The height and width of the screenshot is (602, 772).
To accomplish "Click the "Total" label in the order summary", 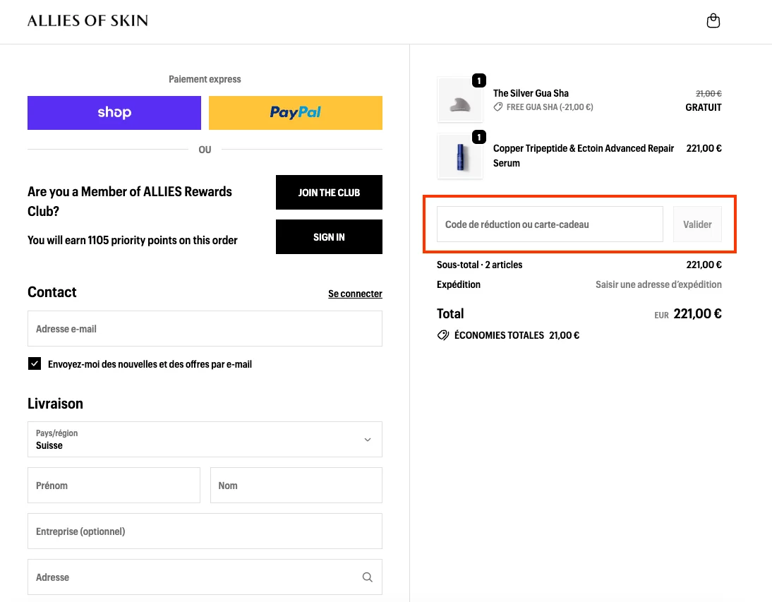I will (x=450, y=313).
